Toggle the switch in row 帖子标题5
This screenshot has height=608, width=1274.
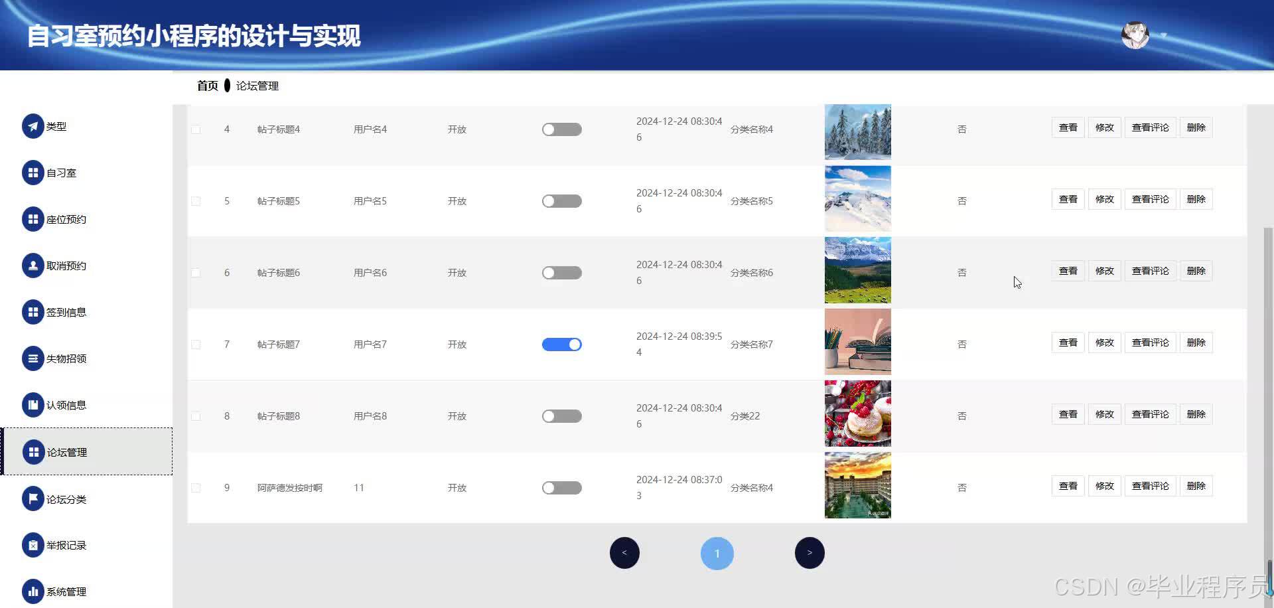[562, 201]
